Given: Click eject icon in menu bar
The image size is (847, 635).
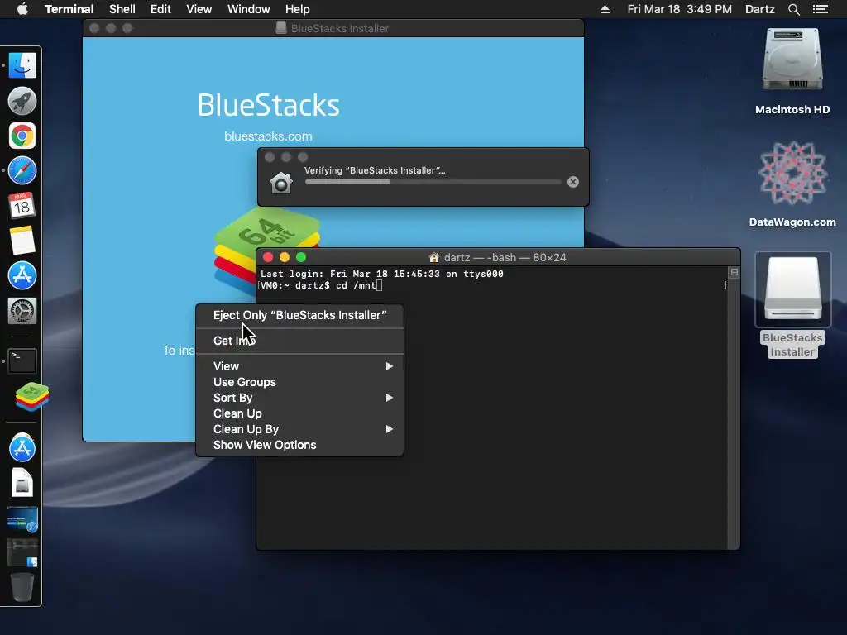Looking at the screenshot, I should (605, 9).
